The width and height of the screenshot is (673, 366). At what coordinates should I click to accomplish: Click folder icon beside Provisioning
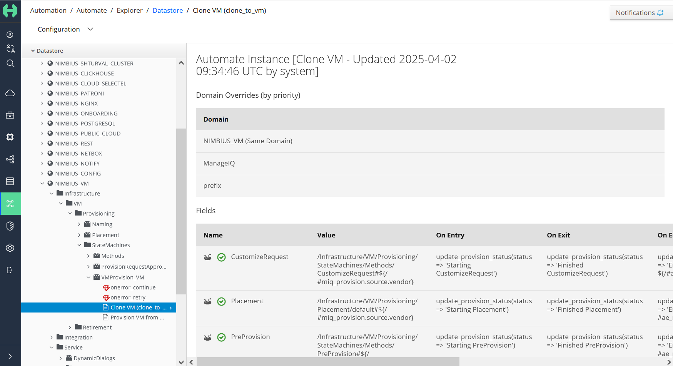78,213
